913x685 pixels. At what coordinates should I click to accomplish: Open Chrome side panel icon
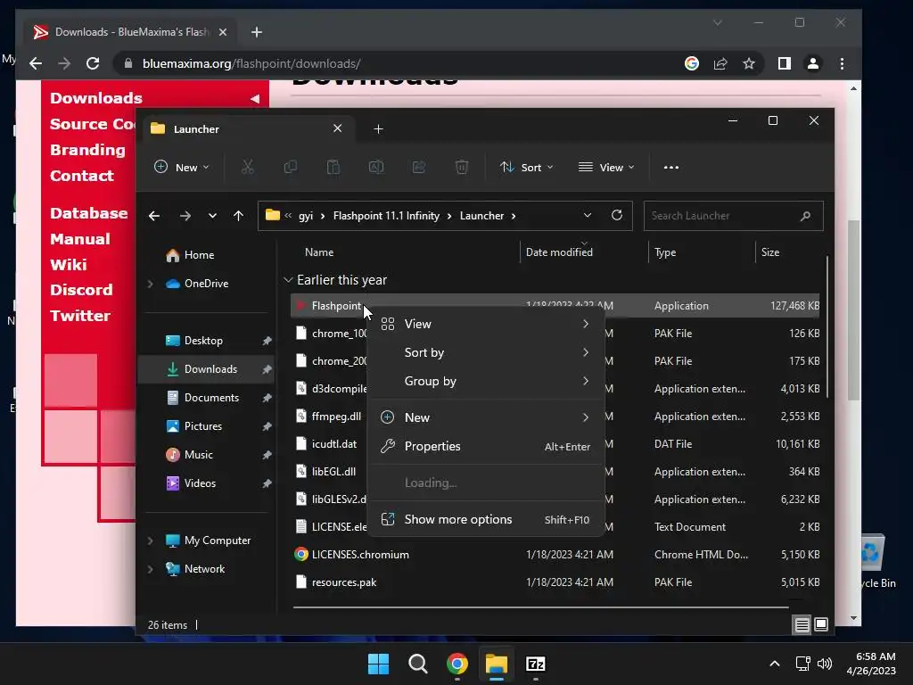pyautogui.click(x=785, y=63)
